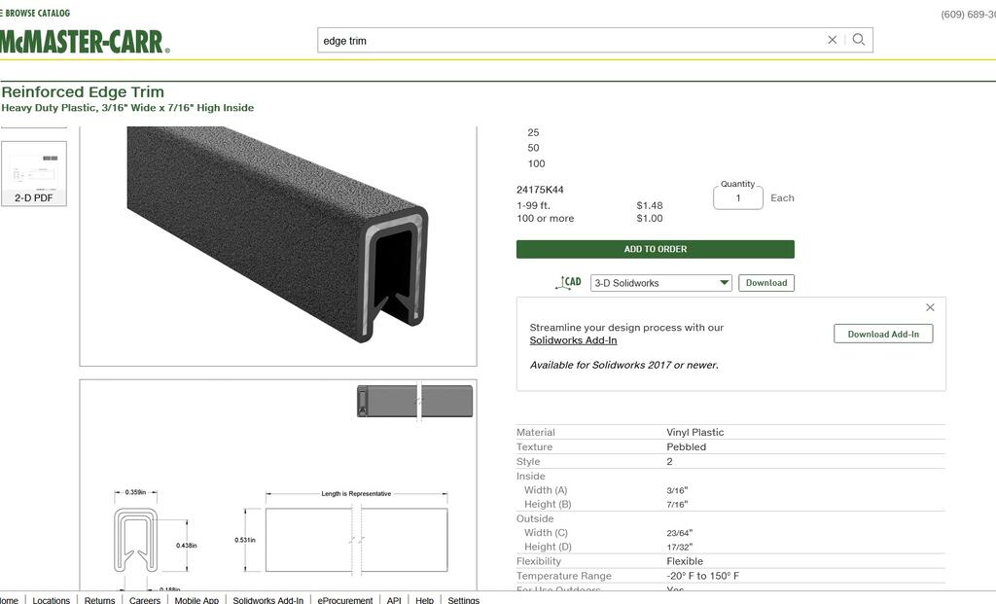Screen dimensions: 996x604
Task: Click the Download CAD button
Action: point(765,283)
